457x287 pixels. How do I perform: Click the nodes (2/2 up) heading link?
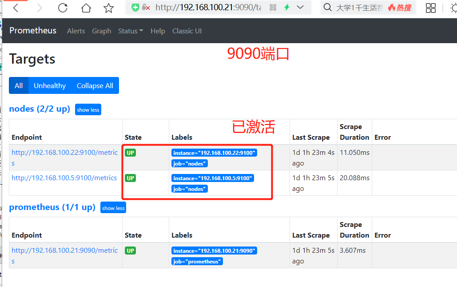[40, 109]
